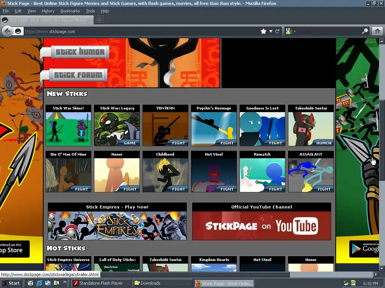Image resolution: width=385 pixels, height=288 pixels.
Task: Go to the browser home page icon
Action: tap(377, 31)
